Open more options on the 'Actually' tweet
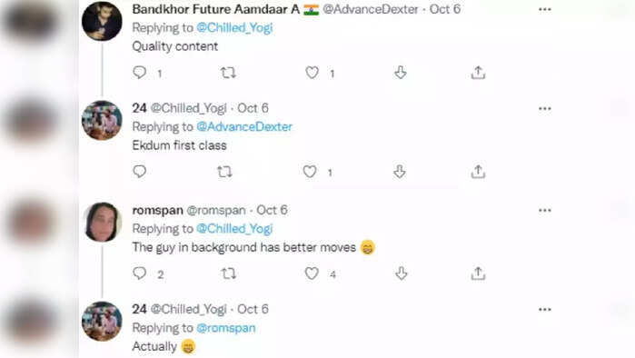This screenshot has height=358, width=635. coord(545,310)
